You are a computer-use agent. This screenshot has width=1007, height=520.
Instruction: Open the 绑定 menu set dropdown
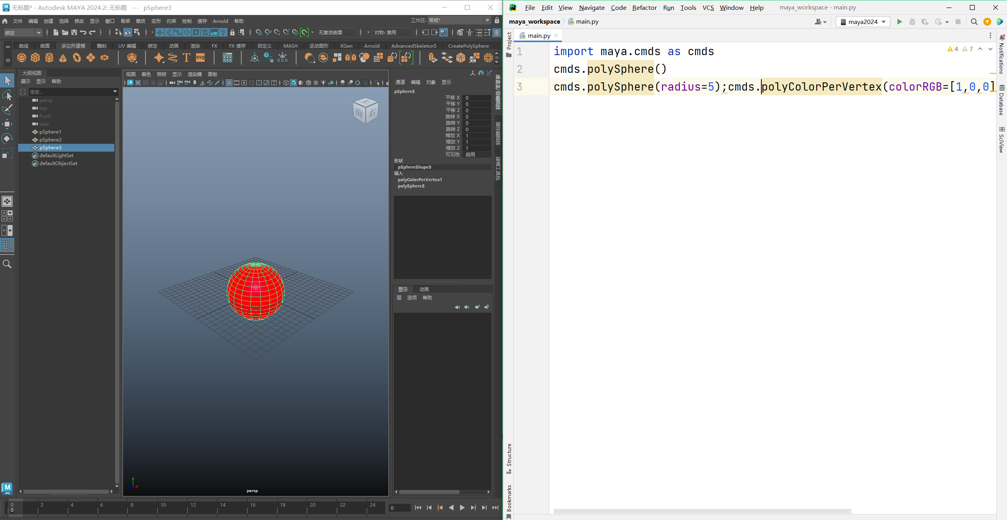[x=22, y=33]
